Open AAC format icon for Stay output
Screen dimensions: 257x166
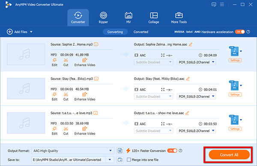234,85
